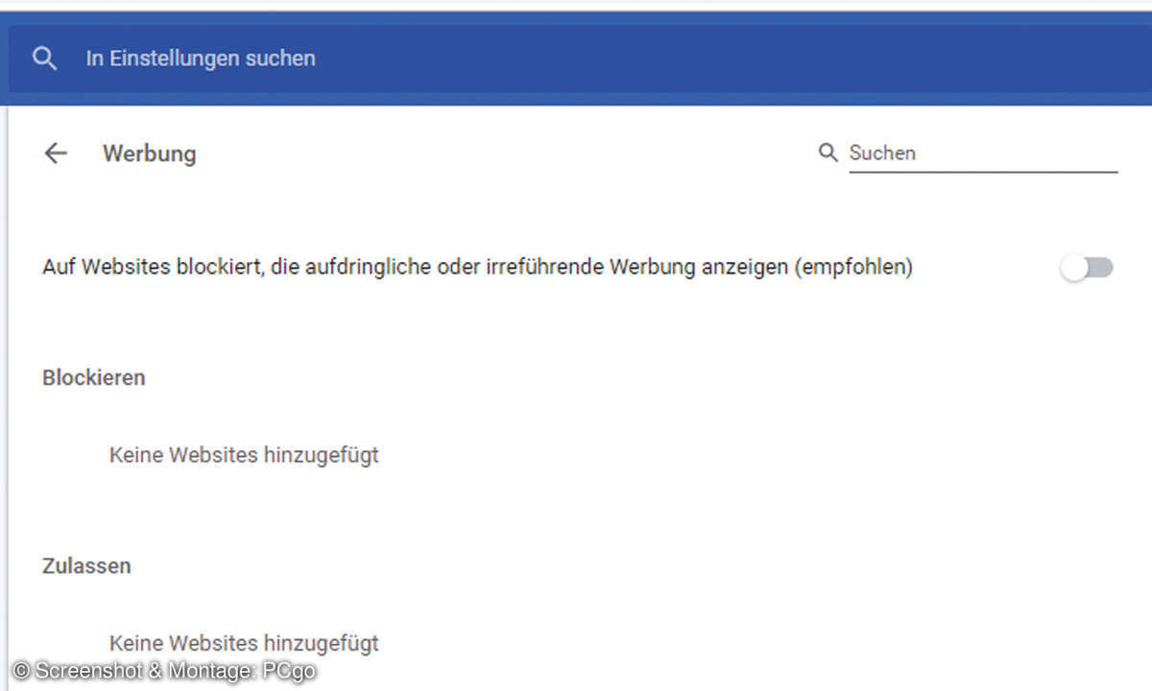1152x691 pixels.
Task: Toggle the switch for blocking intrusive Werbung
Action: (x=1087, y=268)
